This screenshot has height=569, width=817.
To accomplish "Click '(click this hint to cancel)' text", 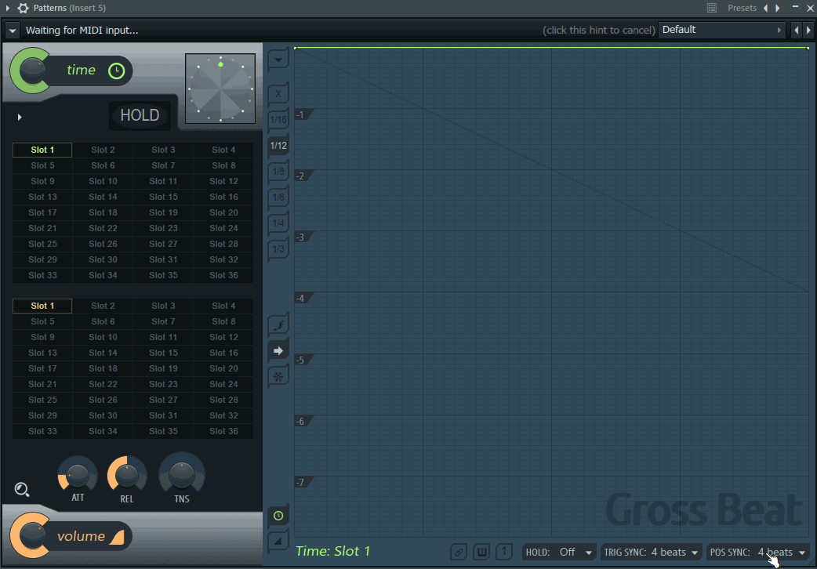I will pyautogui.click(x=599, y=31).
